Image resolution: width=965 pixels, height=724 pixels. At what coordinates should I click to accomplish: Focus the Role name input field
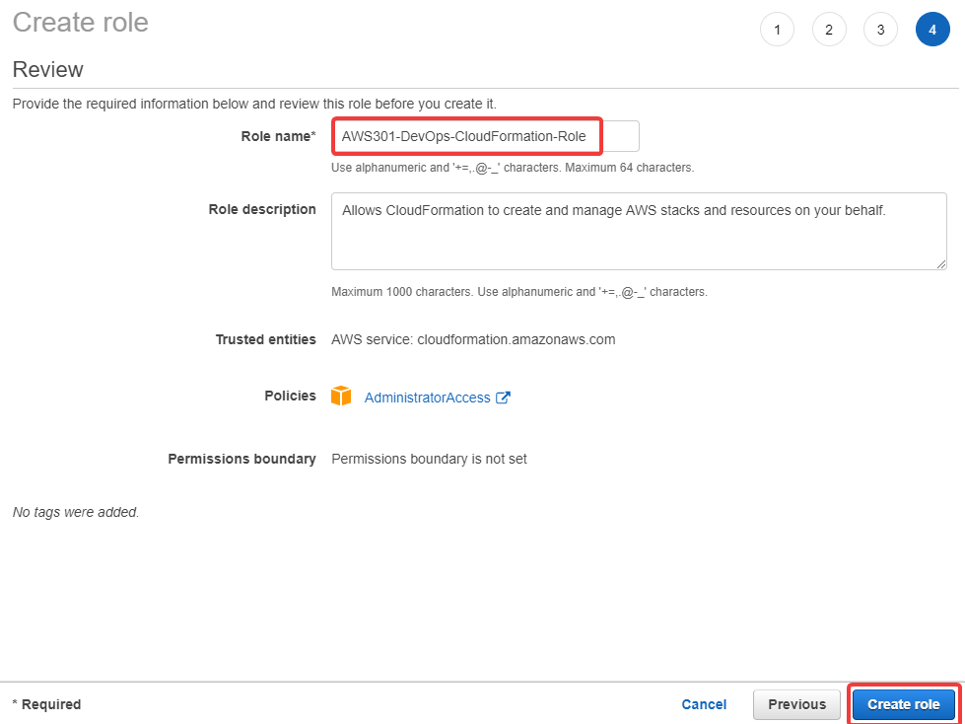[x=485, y=137]
